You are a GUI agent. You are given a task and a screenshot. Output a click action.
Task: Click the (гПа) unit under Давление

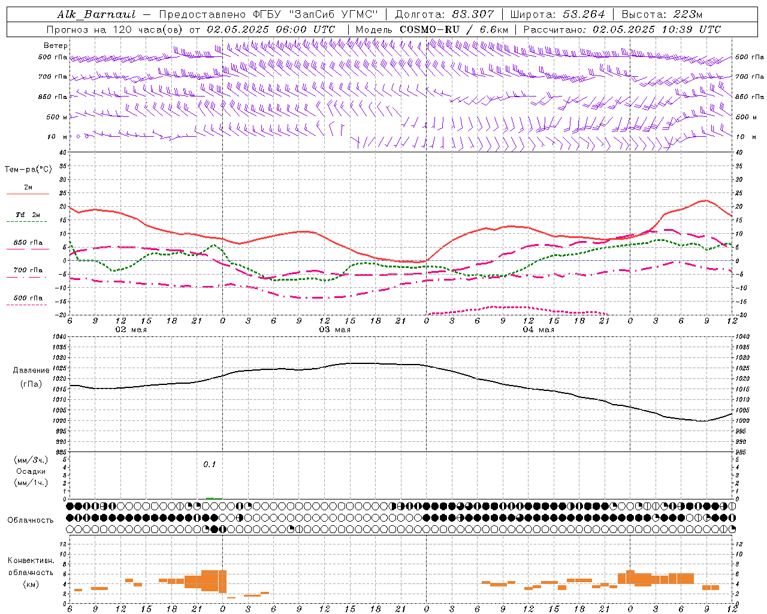click(31, 384)
